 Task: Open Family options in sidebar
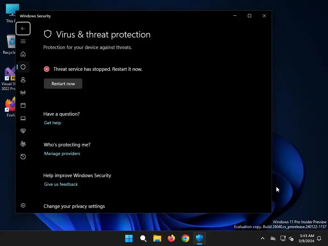[23, 144]
